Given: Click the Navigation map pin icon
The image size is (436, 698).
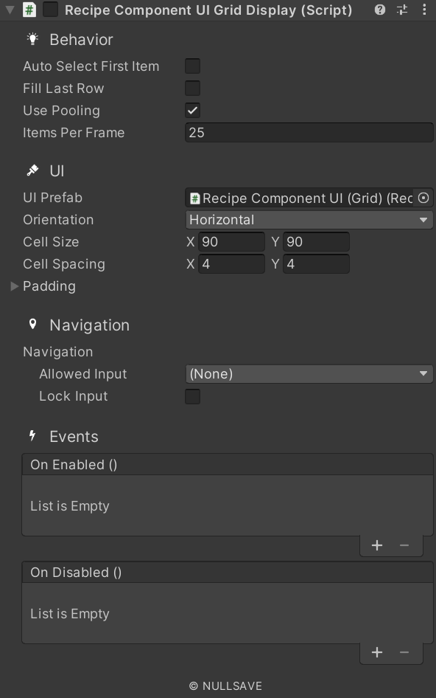Looking at the screenshot, I should pyautogui.click(x=32, y=324).
